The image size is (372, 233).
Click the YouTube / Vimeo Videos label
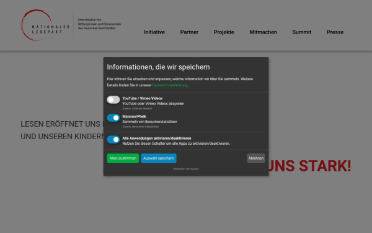coord(143,98)
